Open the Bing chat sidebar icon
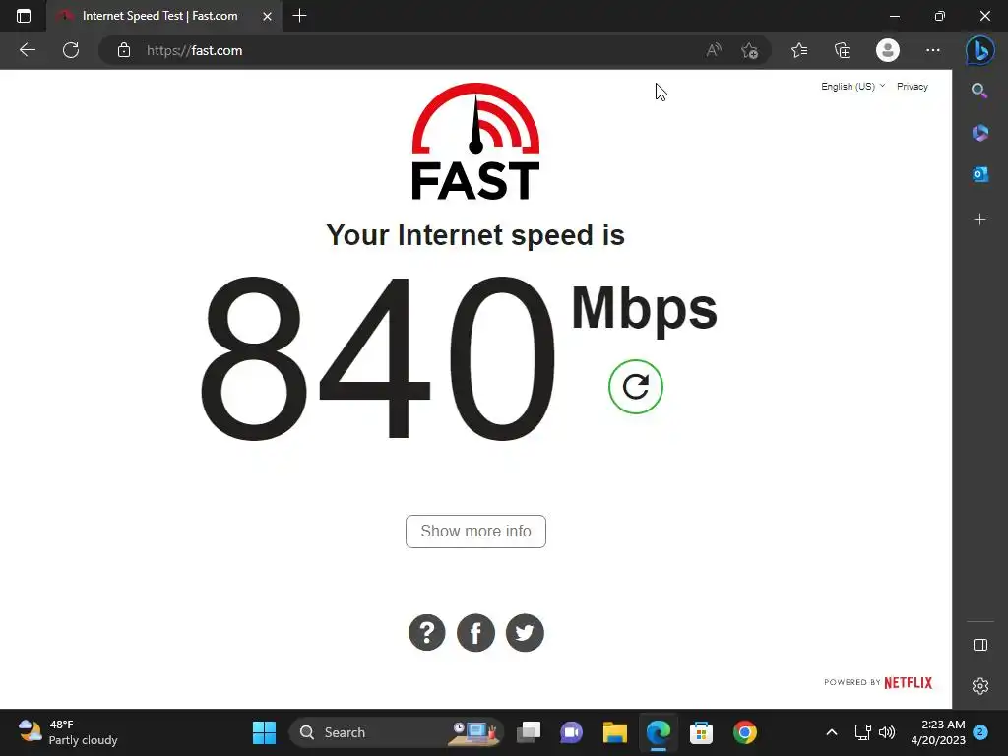 click(x=979, y=50)
